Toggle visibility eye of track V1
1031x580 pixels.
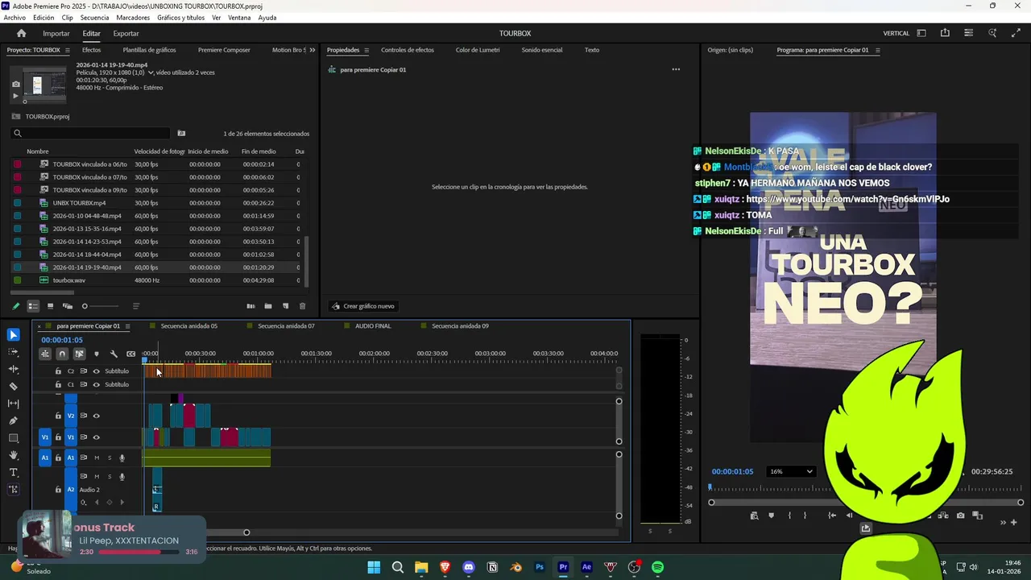click(x=97, y=437)
